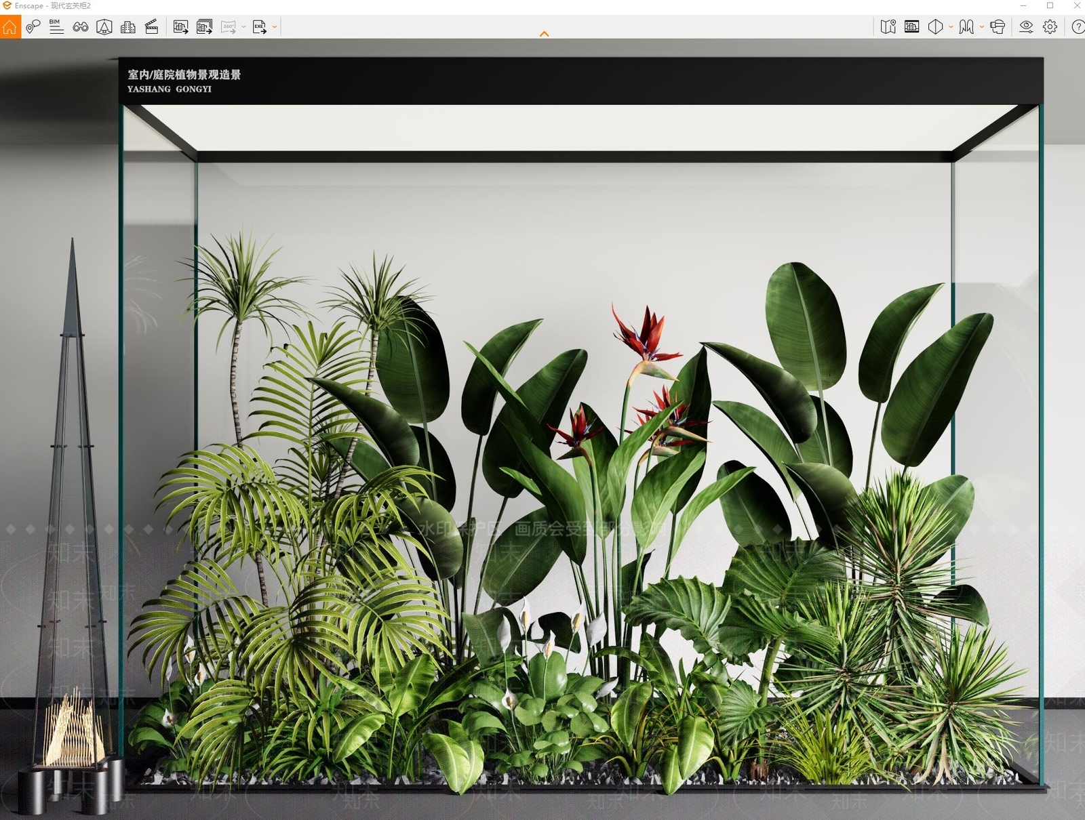Expand the EXE export dropdown arrow
Screen dimensions: 1085x820
coord(275,28)
